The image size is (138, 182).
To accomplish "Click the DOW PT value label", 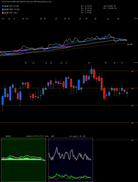I will tap(11, 13).
